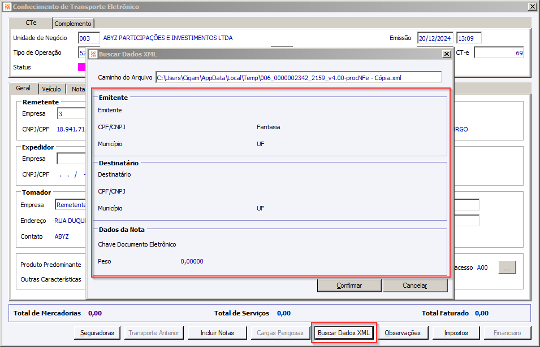Screen dimensions: 540x347
Task: Click the Confirmar button
Action: pyautogui.click(x=349, y=285)
